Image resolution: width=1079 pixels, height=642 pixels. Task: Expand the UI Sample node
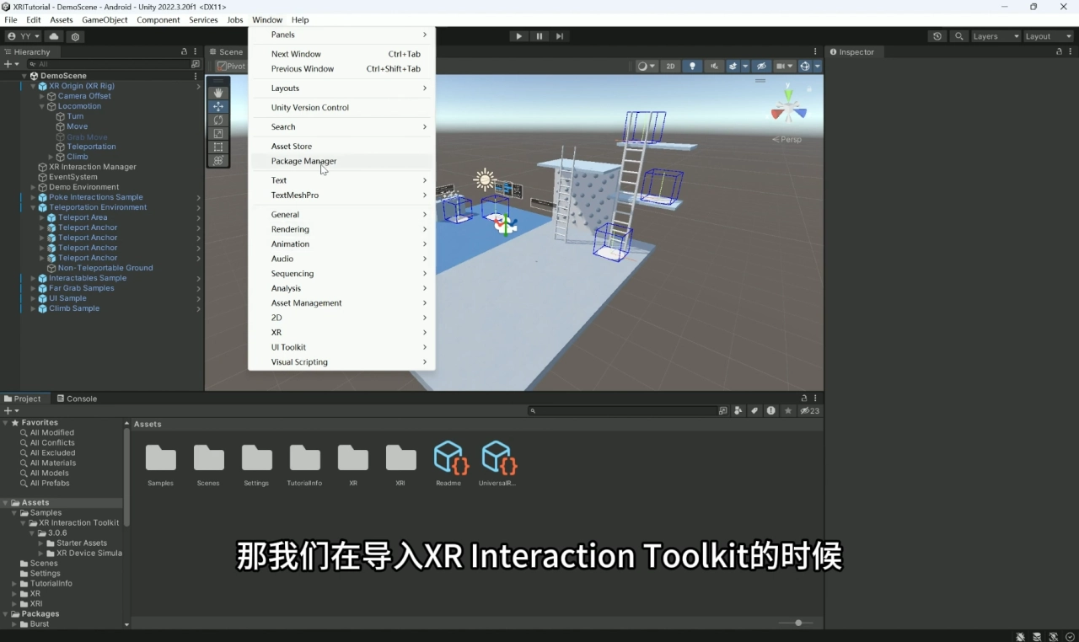(33, 298)
